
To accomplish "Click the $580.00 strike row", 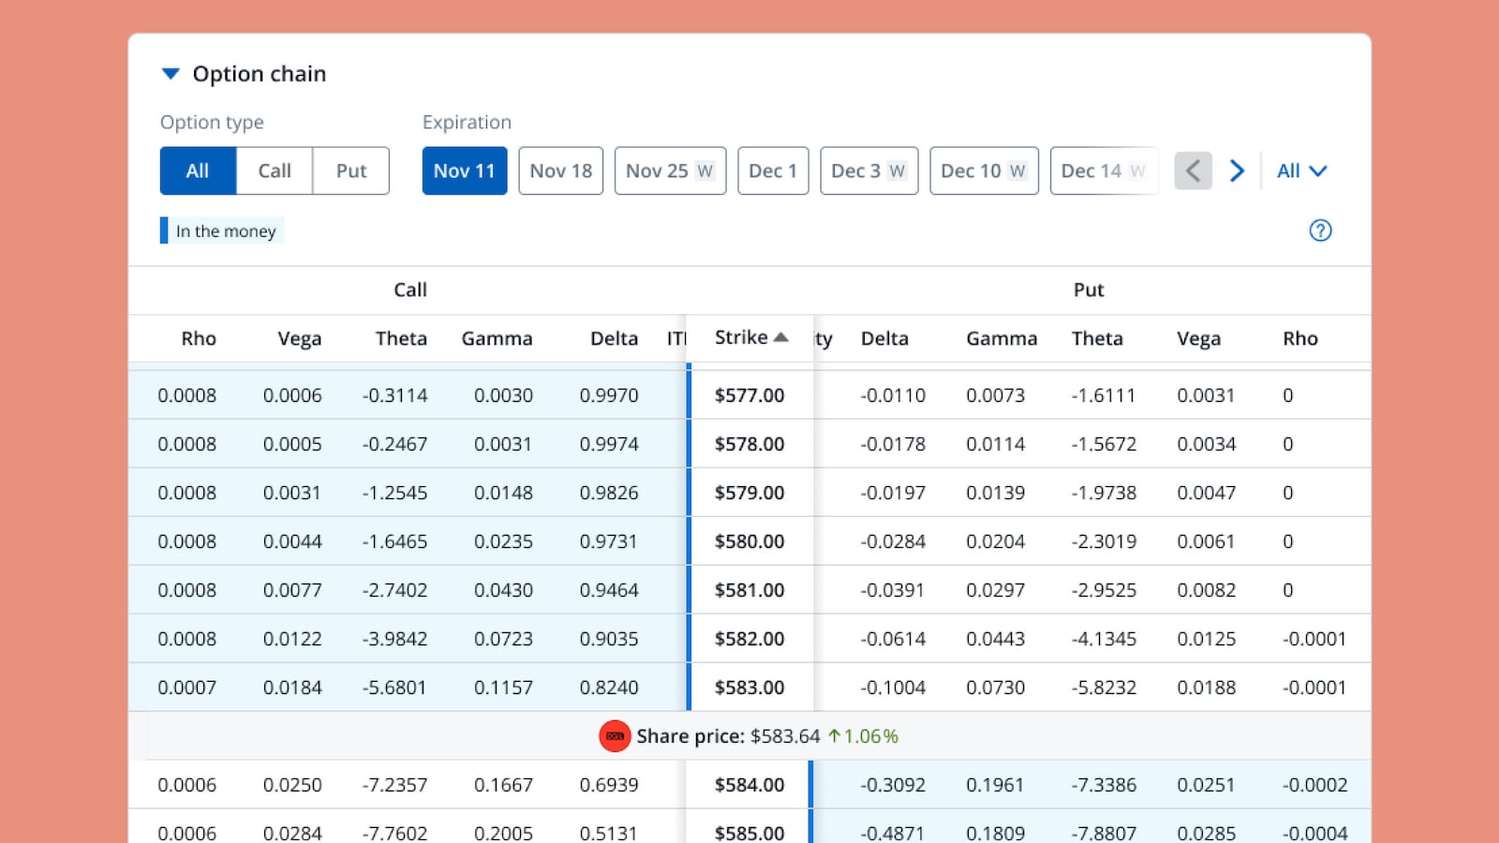I will pos(749,541).
